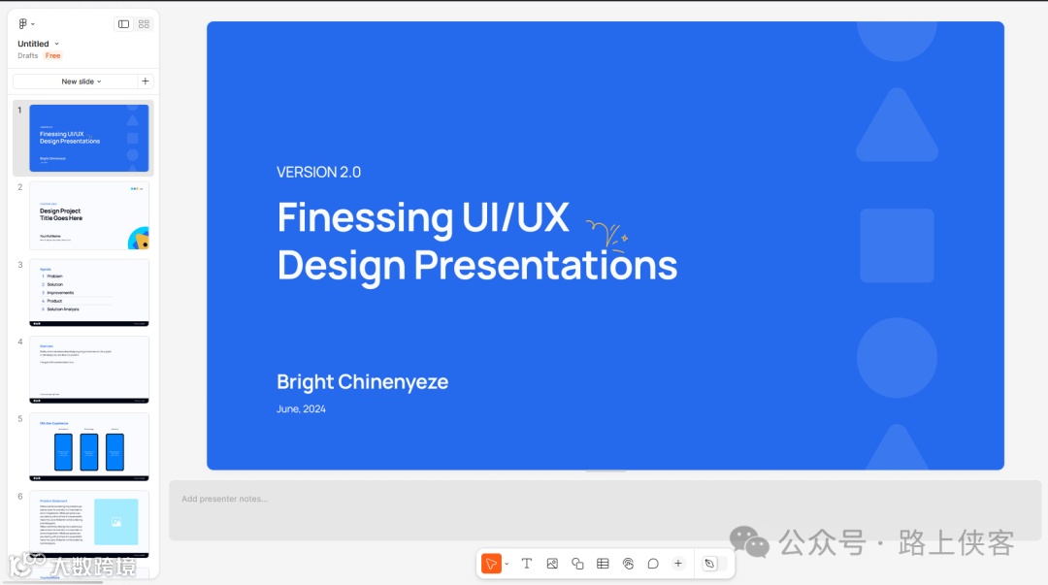The image size is (1048, 585).
Task: Click the Free plan badge
Action: [x=52, y=55]
